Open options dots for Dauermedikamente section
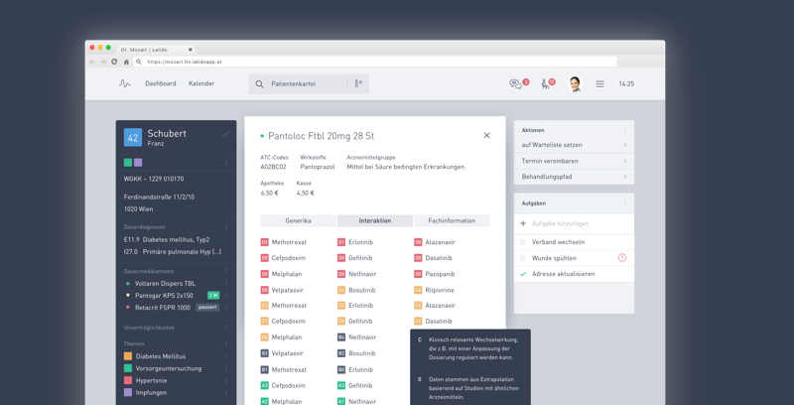794x405 pixels. click(x=226, y=271)
